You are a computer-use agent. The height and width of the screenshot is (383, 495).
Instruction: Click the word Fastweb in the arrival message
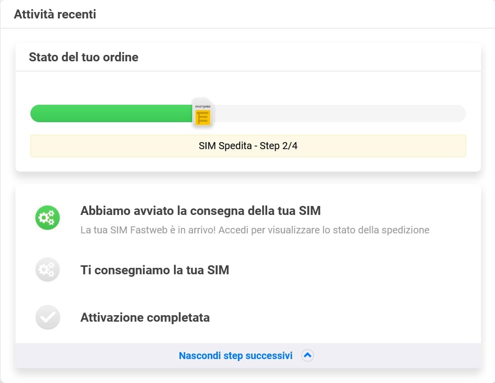(149, 230)
